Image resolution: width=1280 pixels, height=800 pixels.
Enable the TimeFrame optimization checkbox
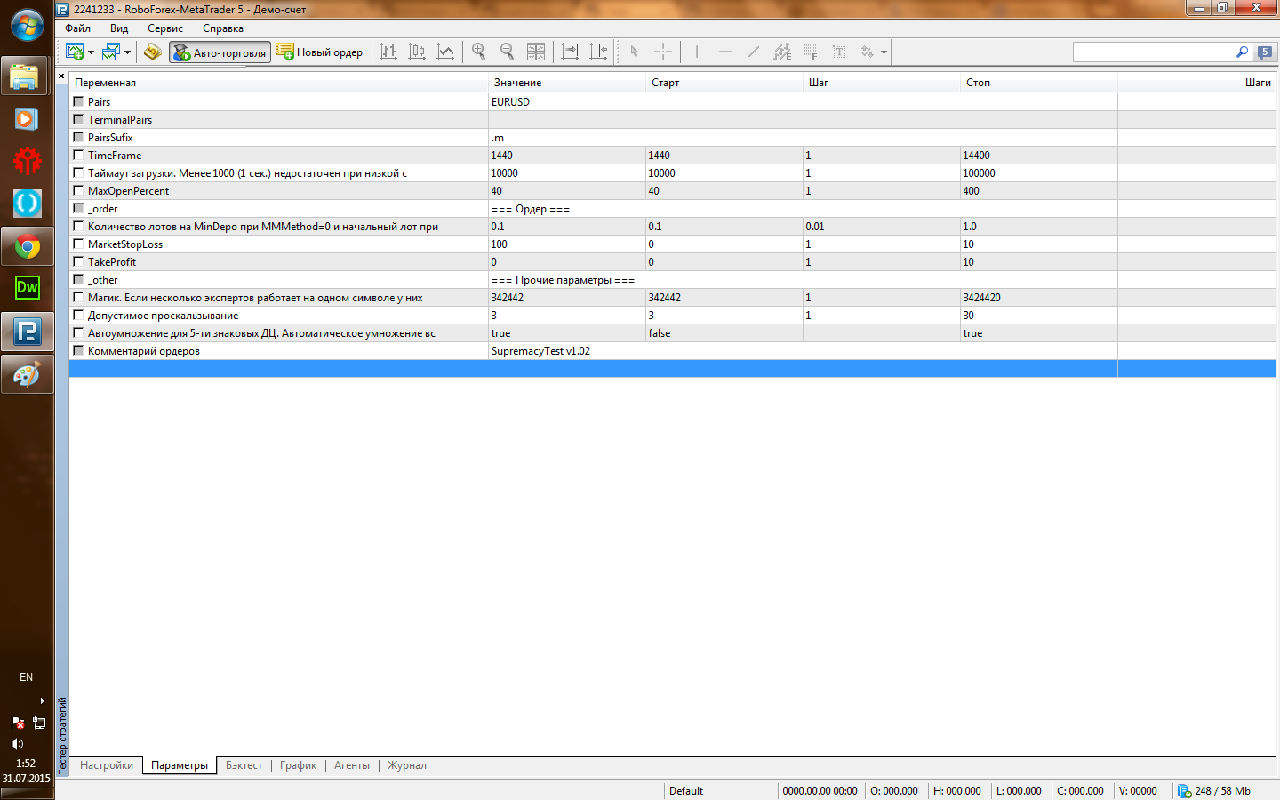pyautogui.click(x=78, y=155)
